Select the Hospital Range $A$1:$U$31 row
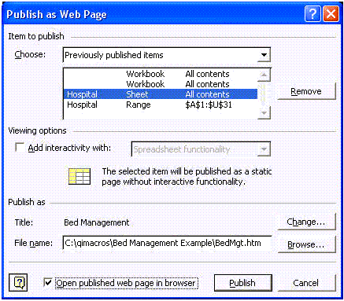 point(161,105)
